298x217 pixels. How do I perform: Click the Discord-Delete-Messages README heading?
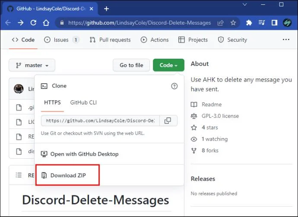coord(95,200)
